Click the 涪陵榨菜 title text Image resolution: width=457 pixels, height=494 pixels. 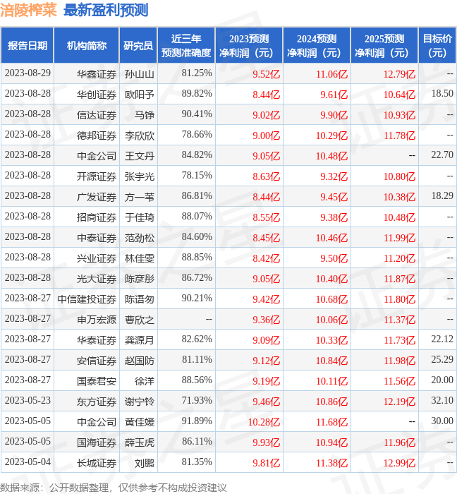[x=28, y=10]
